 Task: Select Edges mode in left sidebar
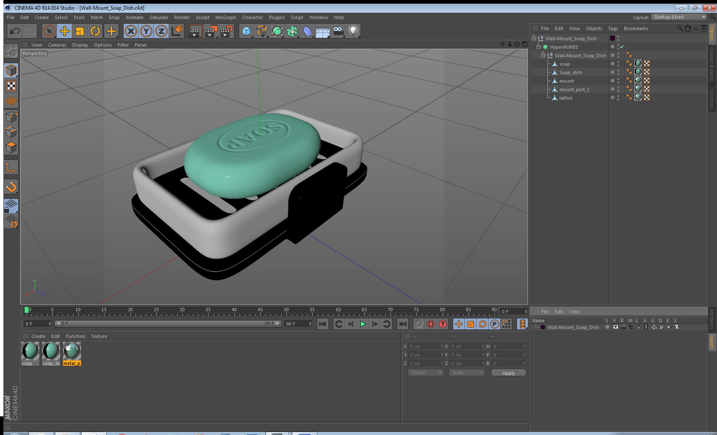coord(11,132)
